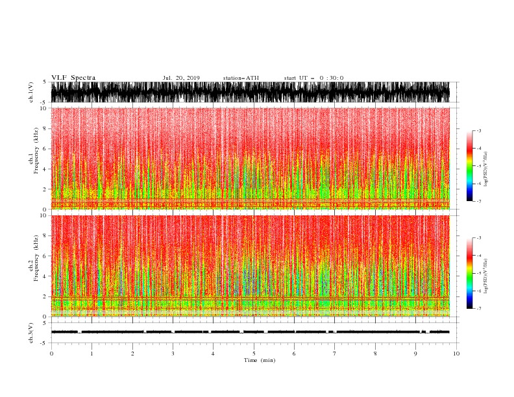Screen dimensions: 514x397
Task: Click the "ch.1(V)" axis label
Action: (x=31, y=93)
